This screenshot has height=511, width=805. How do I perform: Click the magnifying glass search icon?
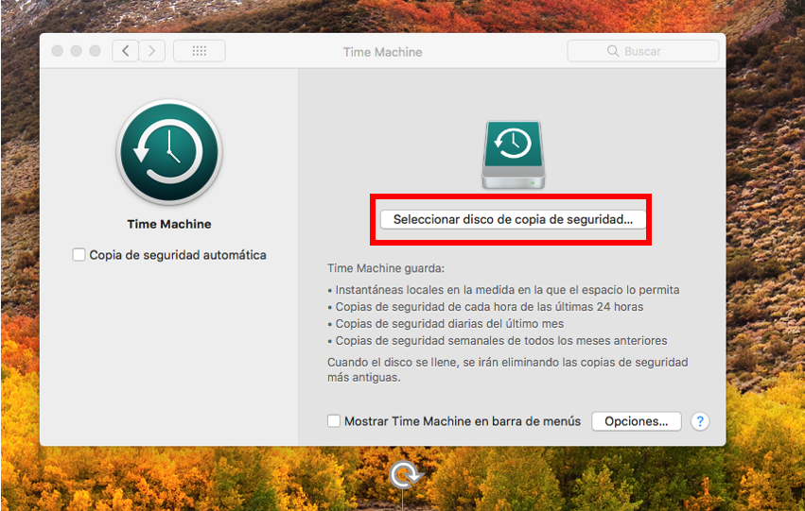pyautogui.click(x=613, y=52)
